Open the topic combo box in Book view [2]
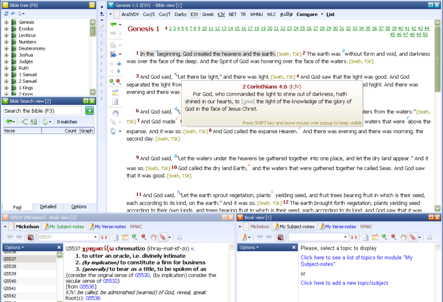This screenshot has width=443, height=302. [x=96, y=237]
